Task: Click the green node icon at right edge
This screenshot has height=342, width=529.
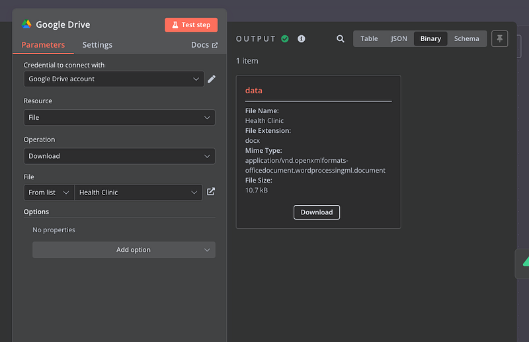Action: click(524, 262)
